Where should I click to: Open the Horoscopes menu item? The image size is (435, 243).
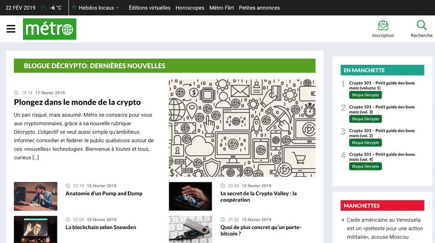pyautogui.click(x=190, y=8)
